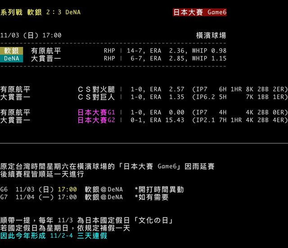Click the yellow 17:00 time in G6 row
Image resolution: width=288 pixels, height=248 pixels.
coord(67,189)
